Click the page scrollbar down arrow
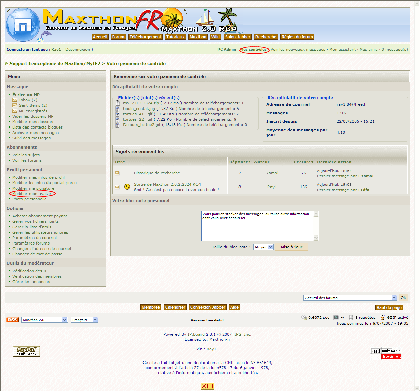 417,388
